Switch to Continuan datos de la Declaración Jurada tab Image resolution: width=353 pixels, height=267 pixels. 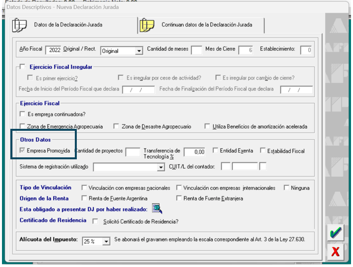(206, 25)
